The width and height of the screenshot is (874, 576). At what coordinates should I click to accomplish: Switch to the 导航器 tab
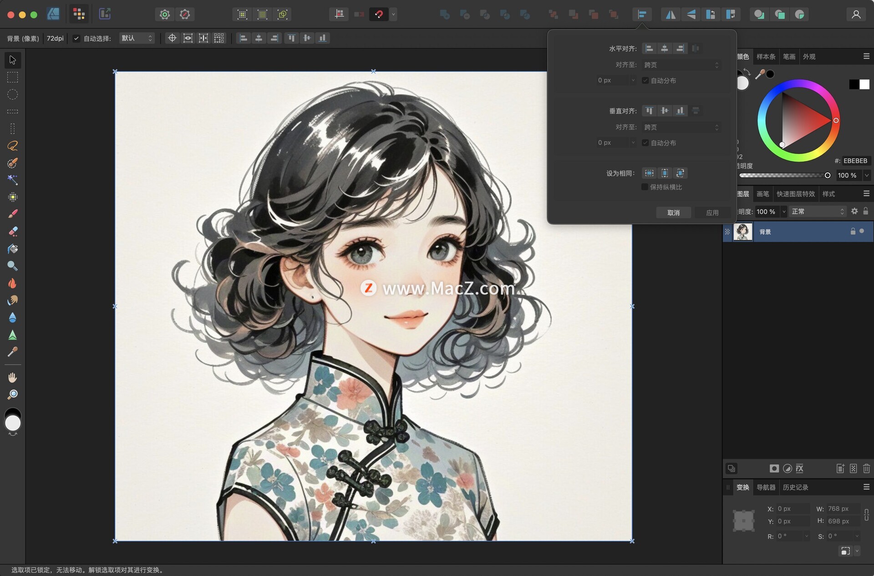coord(766,487)
